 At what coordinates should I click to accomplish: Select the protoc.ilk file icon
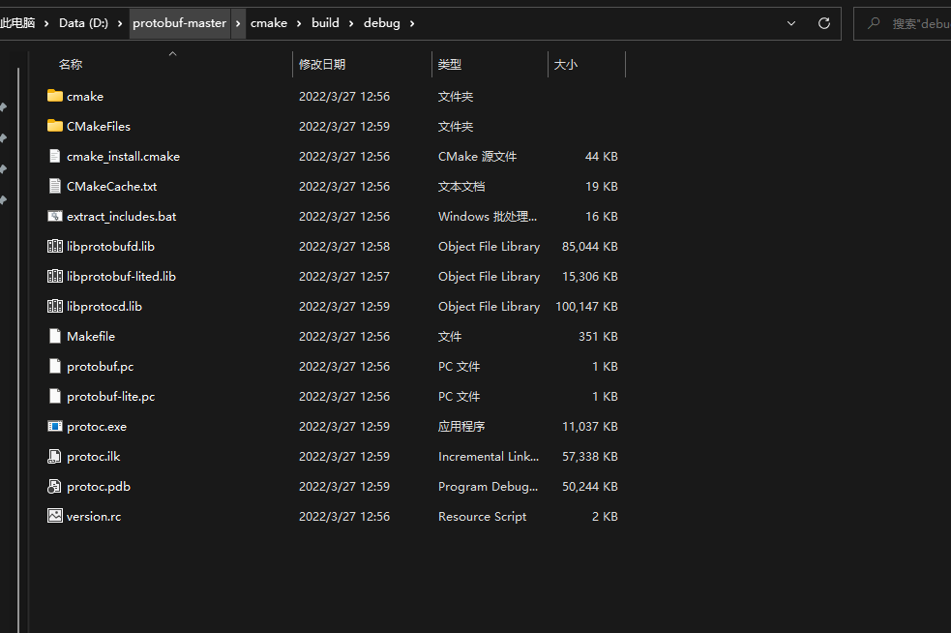point(54,457)
